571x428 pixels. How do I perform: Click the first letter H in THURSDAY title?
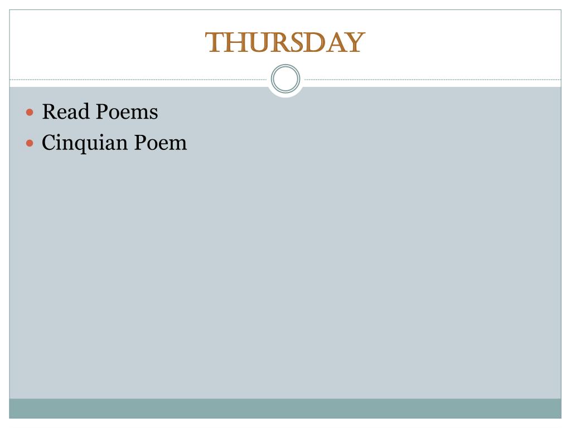tap(233, 43)
